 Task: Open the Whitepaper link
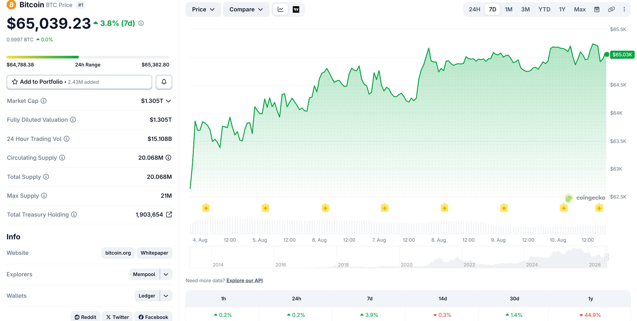[154, 253]
